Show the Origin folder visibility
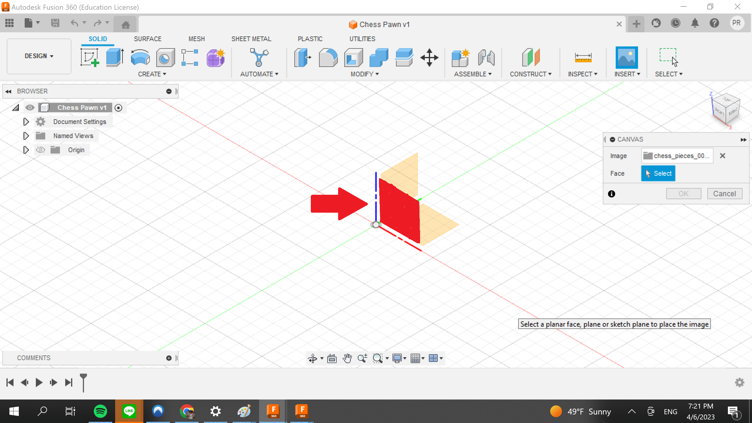 point(41,150)
